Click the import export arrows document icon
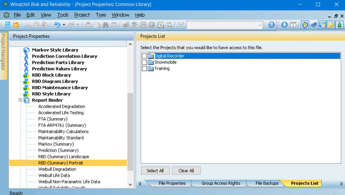Screen dimensions: 345x195 click(x=134, y=25)
